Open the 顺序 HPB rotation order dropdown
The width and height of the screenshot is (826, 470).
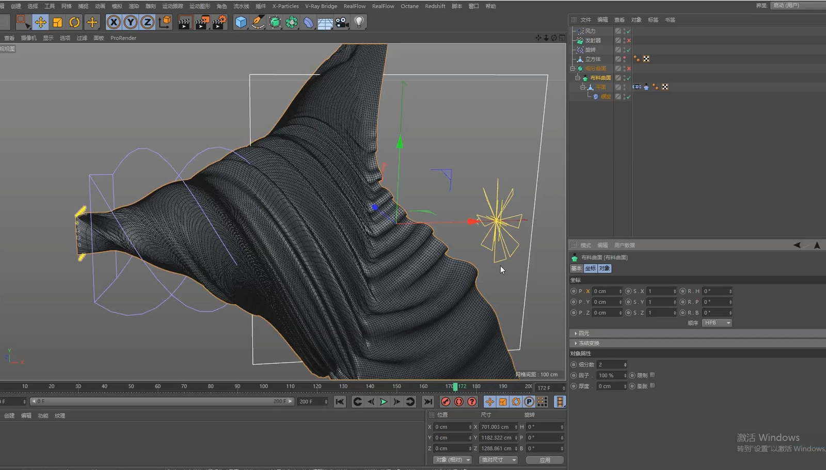(717, 323)
